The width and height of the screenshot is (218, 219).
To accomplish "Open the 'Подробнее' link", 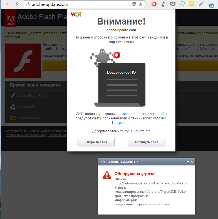I will 121,123.
